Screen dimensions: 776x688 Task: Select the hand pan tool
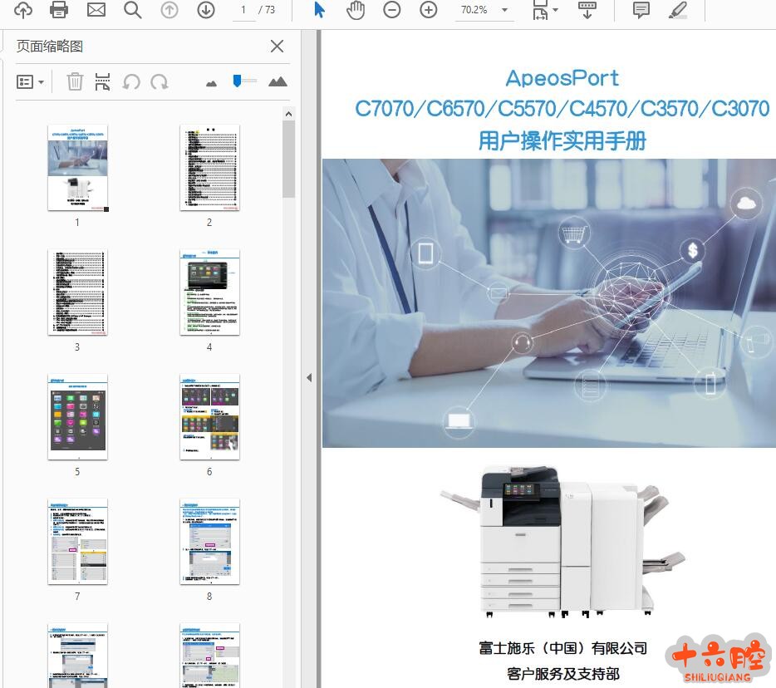[356, 10]
